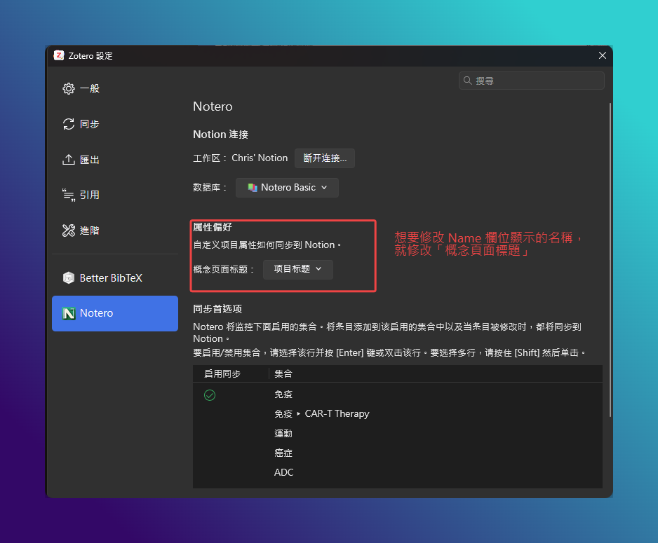The width and height of the screenshot is (658, 543).
Task: Open the 一般 settings pane
Action: (x=115, y=88)
